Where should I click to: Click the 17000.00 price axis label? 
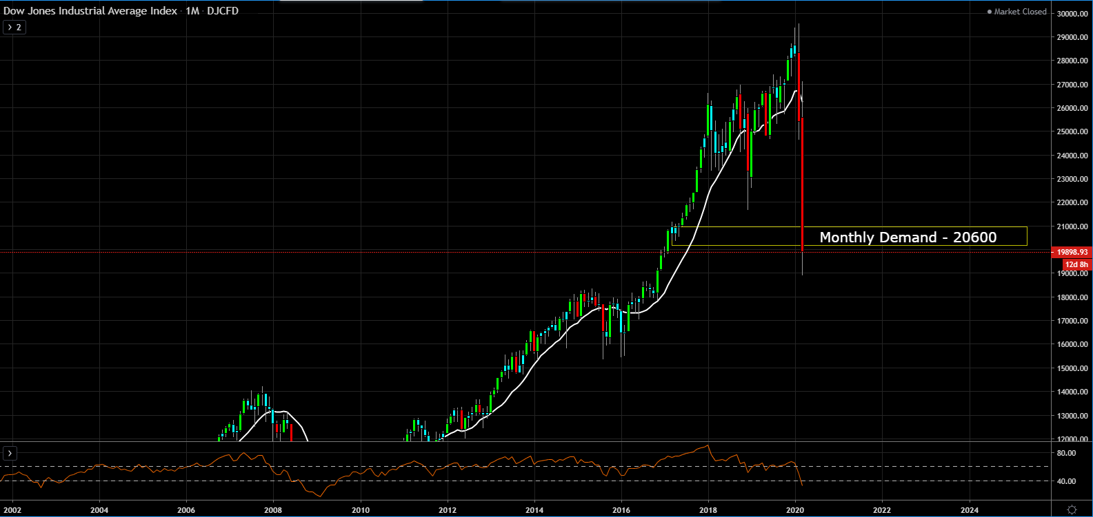1073,321
